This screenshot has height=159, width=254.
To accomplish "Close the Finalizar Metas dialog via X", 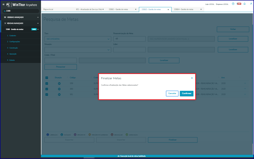I will click(x=192, y=78).
